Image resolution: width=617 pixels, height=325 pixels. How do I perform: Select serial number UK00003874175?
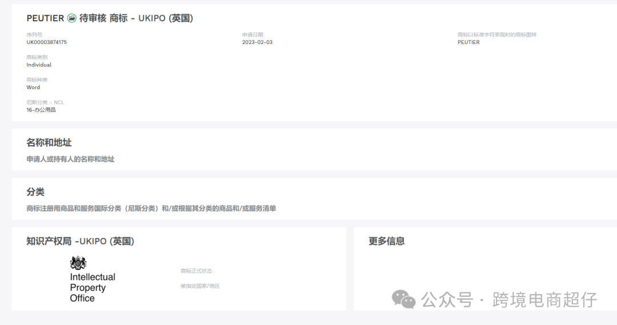(x=46, y=42)
